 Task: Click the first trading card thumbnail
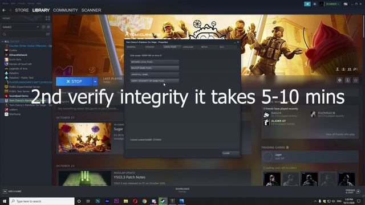click(x=272, y=179)
